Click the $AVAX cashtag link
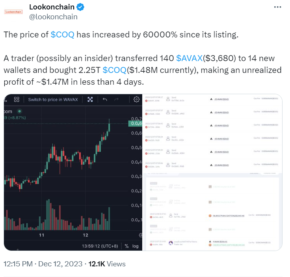Screen dimensions: 290x277 pyautogui.click(x=190, y=58)
